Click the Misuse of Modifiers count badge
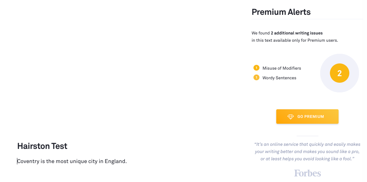The height and width of the screenshot is (182, 367). [256, 68]
